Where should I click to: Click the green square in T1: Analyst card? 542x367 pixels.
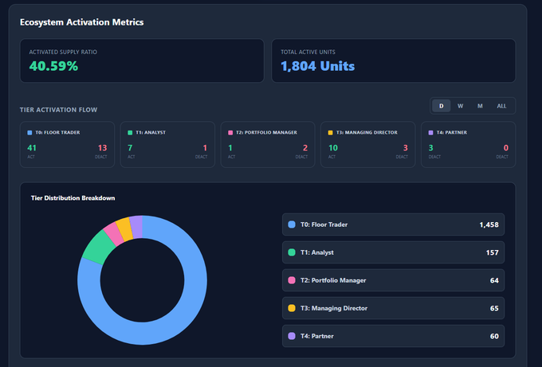[130, 133]
